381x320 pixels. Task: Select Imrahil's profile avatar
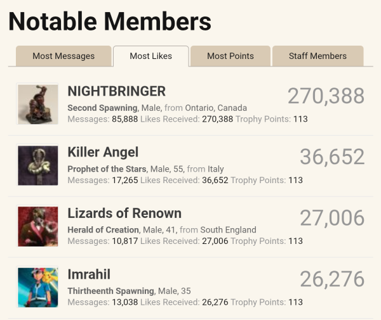tap(38, 287)
